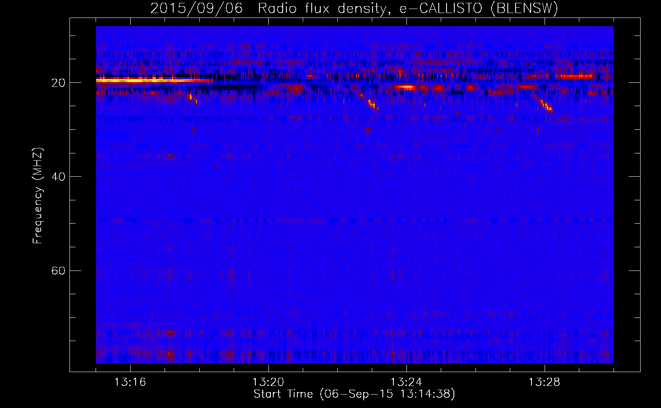Viewport: 661px width, 408px height.
Task: Click the bright yellow emission band near 20 MHz
Action: [x=154, y=80]
